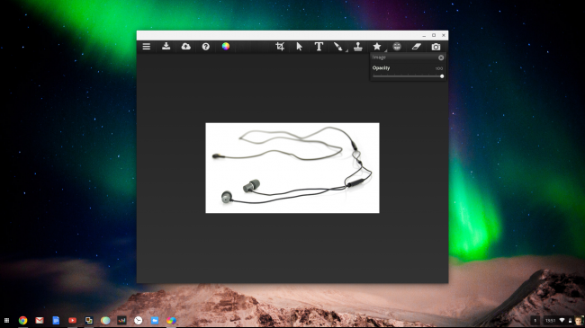The height and width of the screenshot is (328, 585).
Task: Select the Brush tool
Action: 338,47
